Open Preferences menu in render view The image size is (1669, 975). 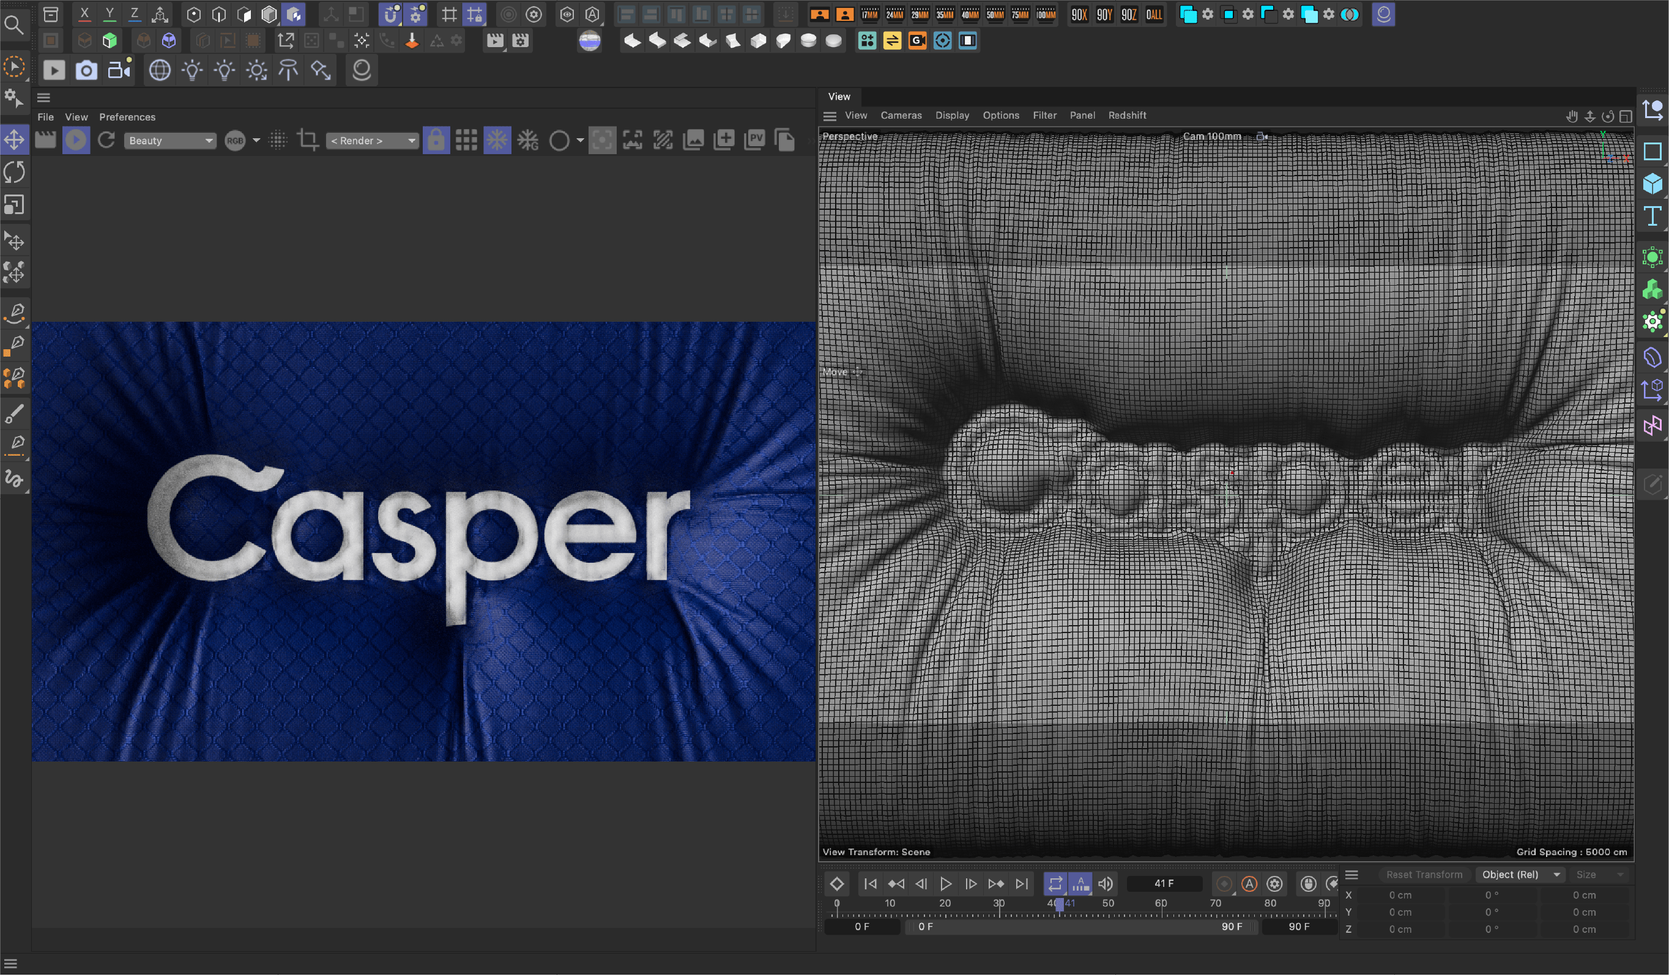point(127,117)
